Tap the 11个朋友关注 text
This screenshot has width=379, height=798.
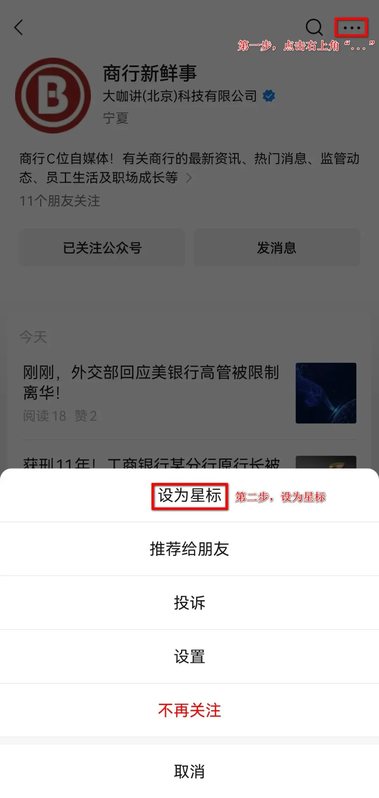[60, 201]
